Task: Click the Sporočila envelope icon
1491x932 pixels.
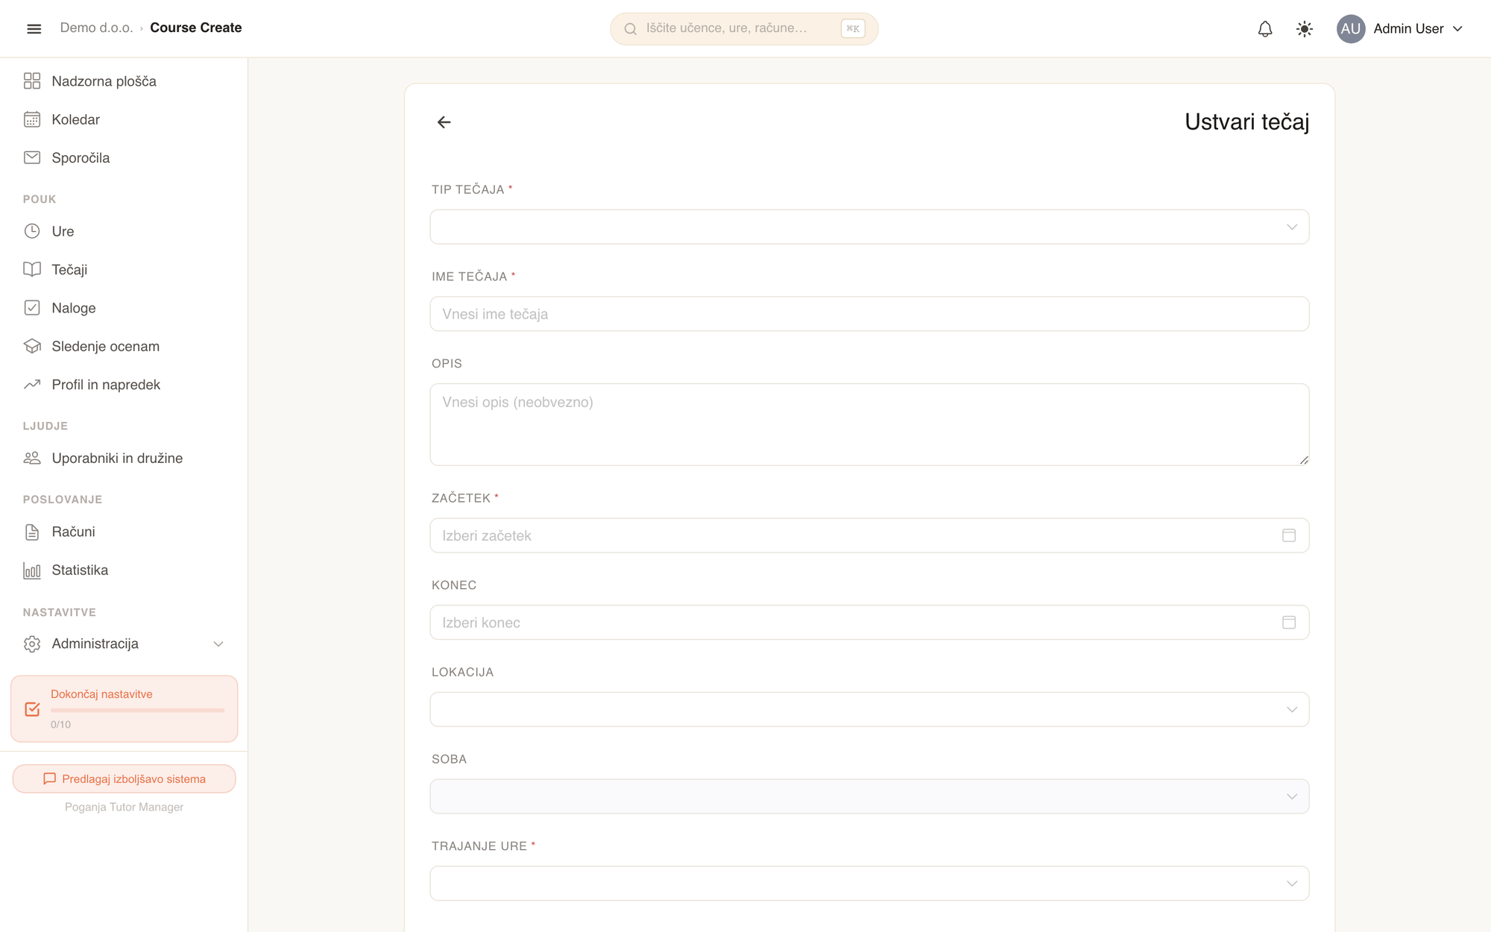Action: [x=32, y=157]
